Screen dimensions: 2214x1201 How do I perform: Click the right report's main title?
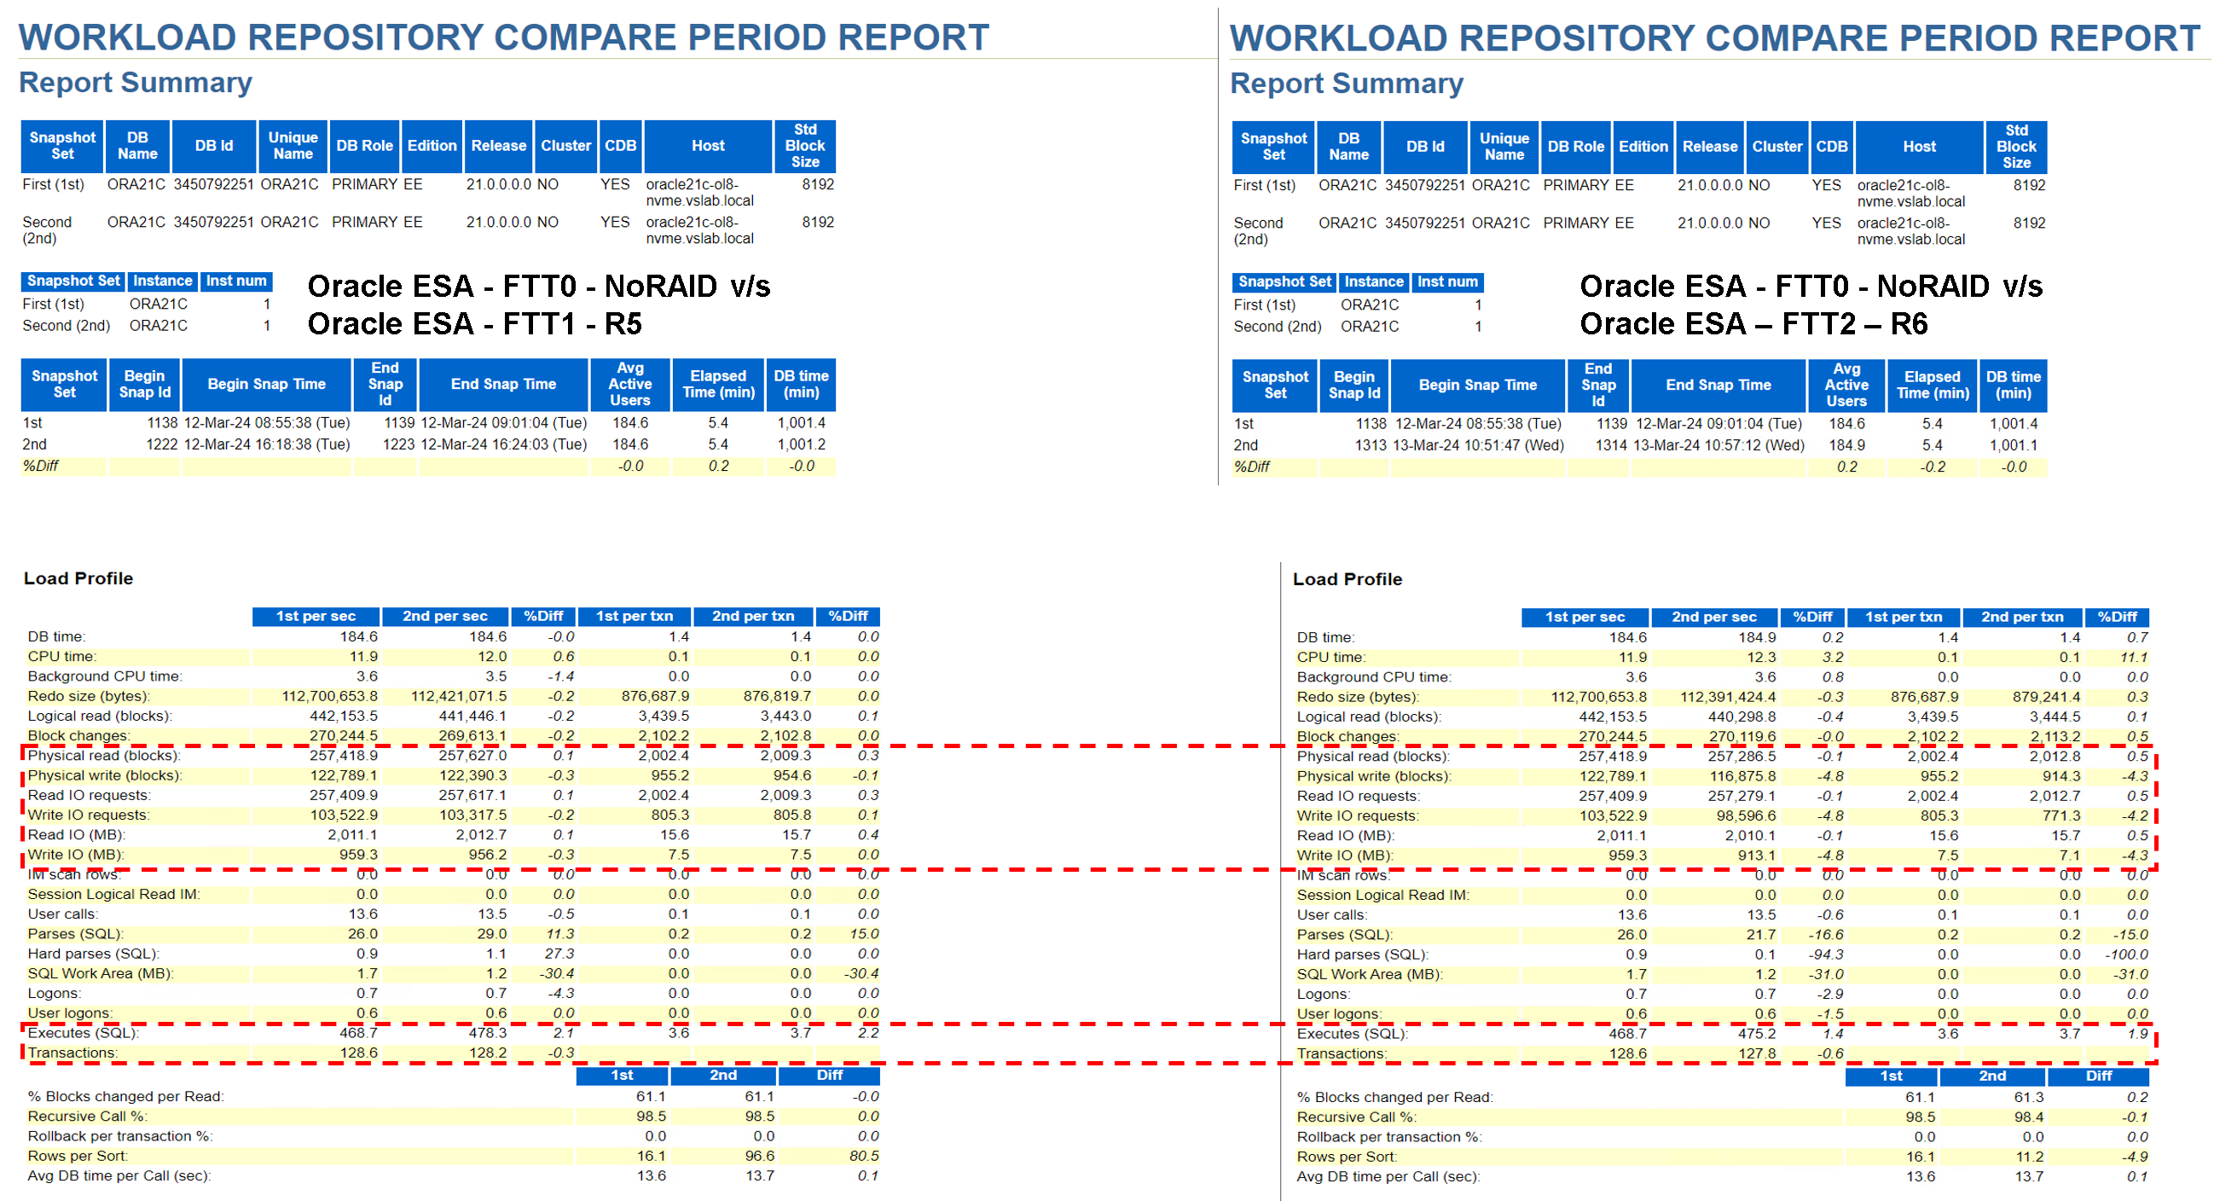1714,38
